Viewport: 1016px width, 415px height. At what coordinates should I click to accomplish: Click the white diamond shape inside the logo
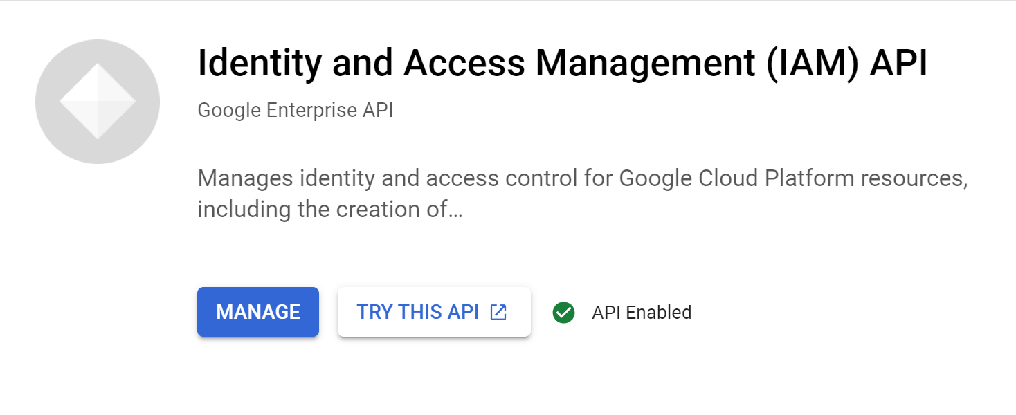tap(98, 102)
